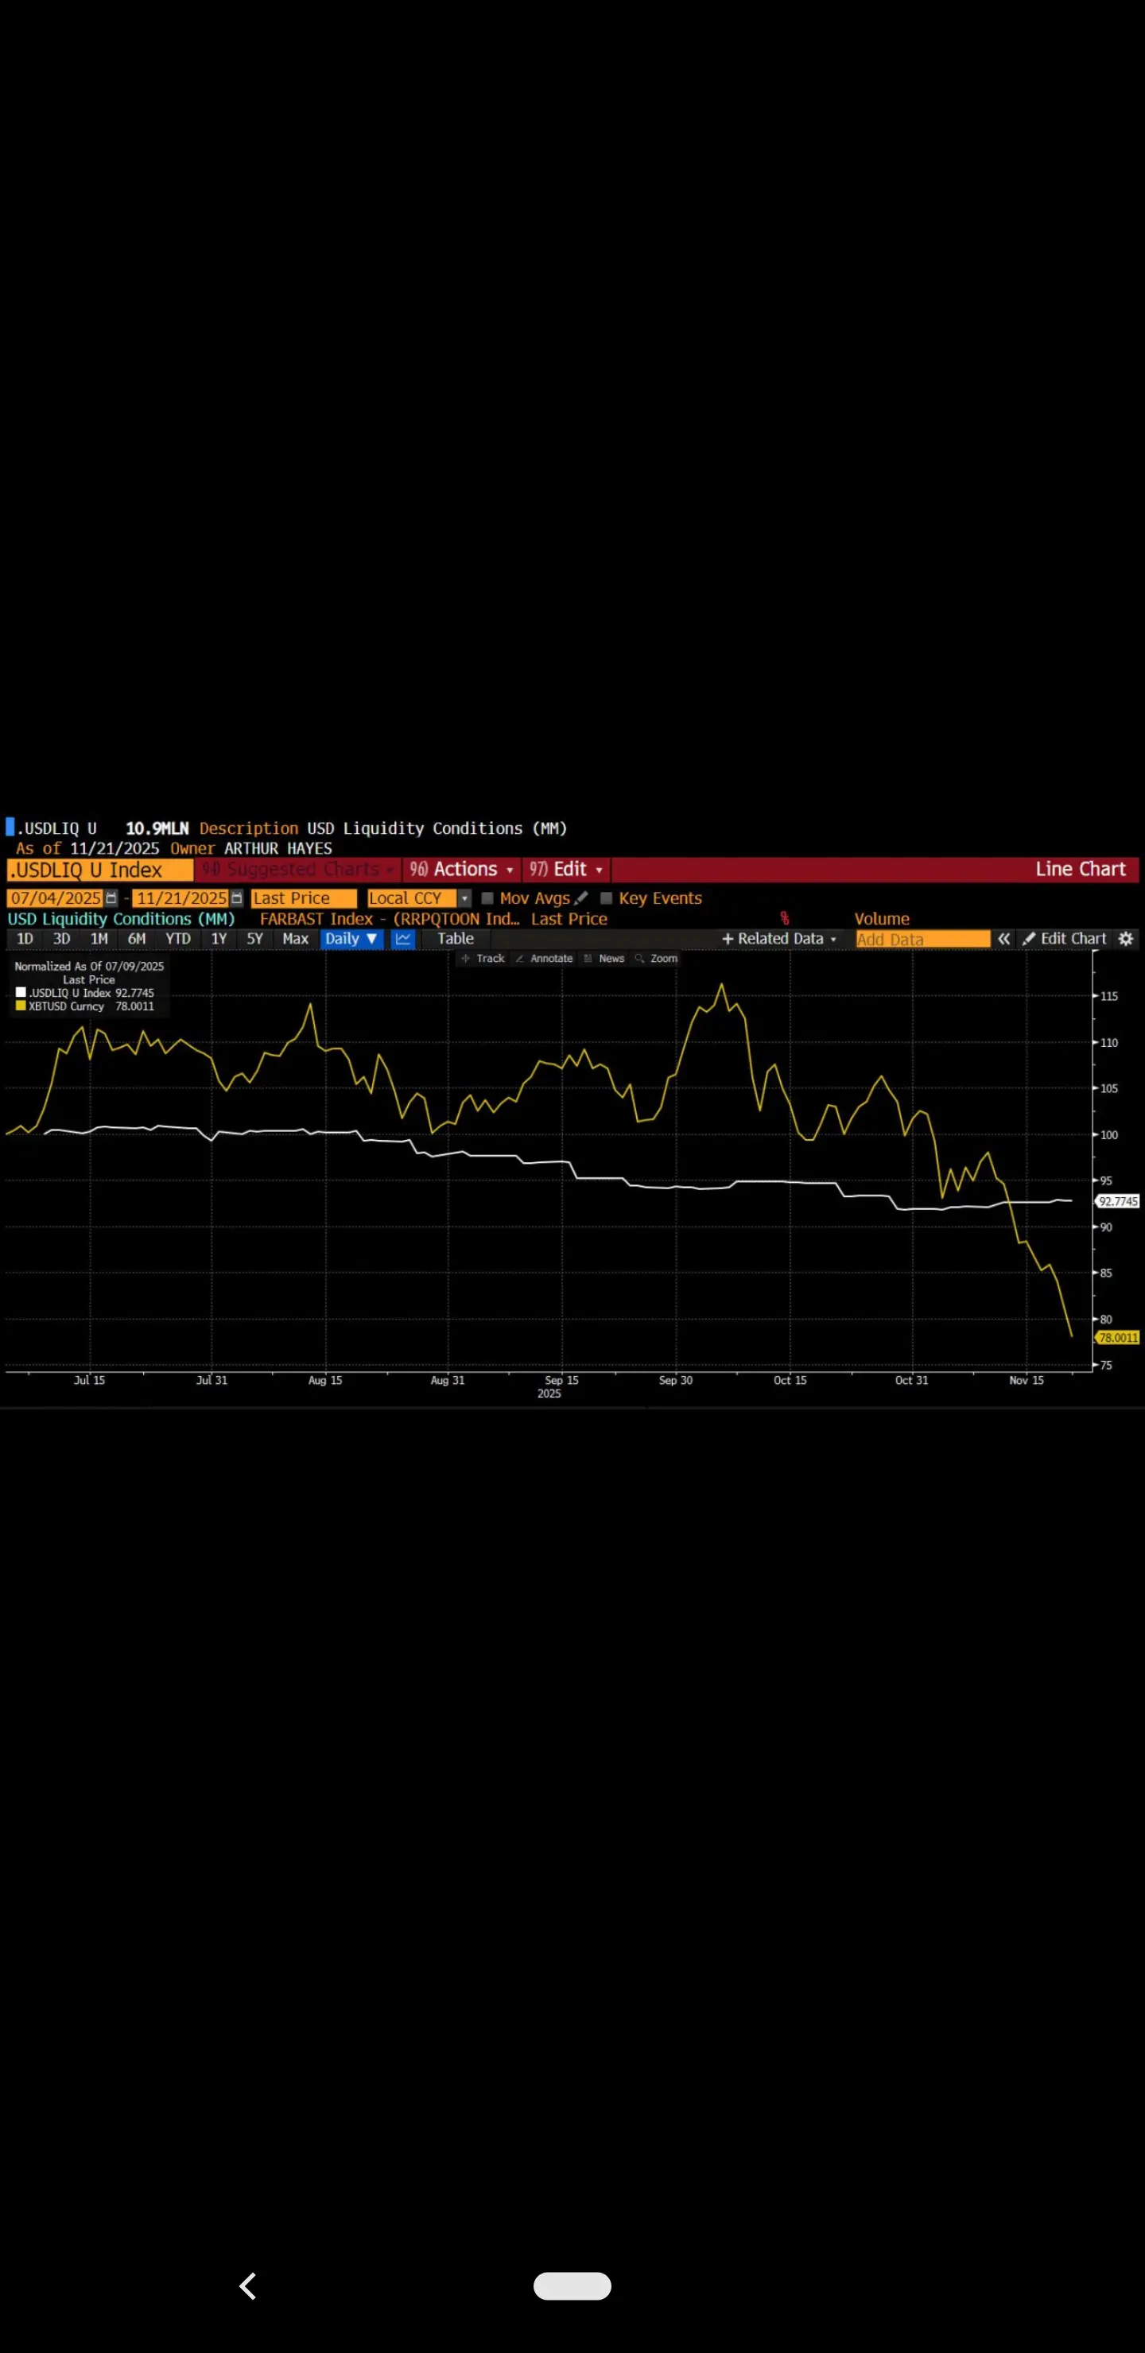Screen dimensions: 1145x2353
Task: Click the 75 value on price axis
Action: pos(1106,1365)
